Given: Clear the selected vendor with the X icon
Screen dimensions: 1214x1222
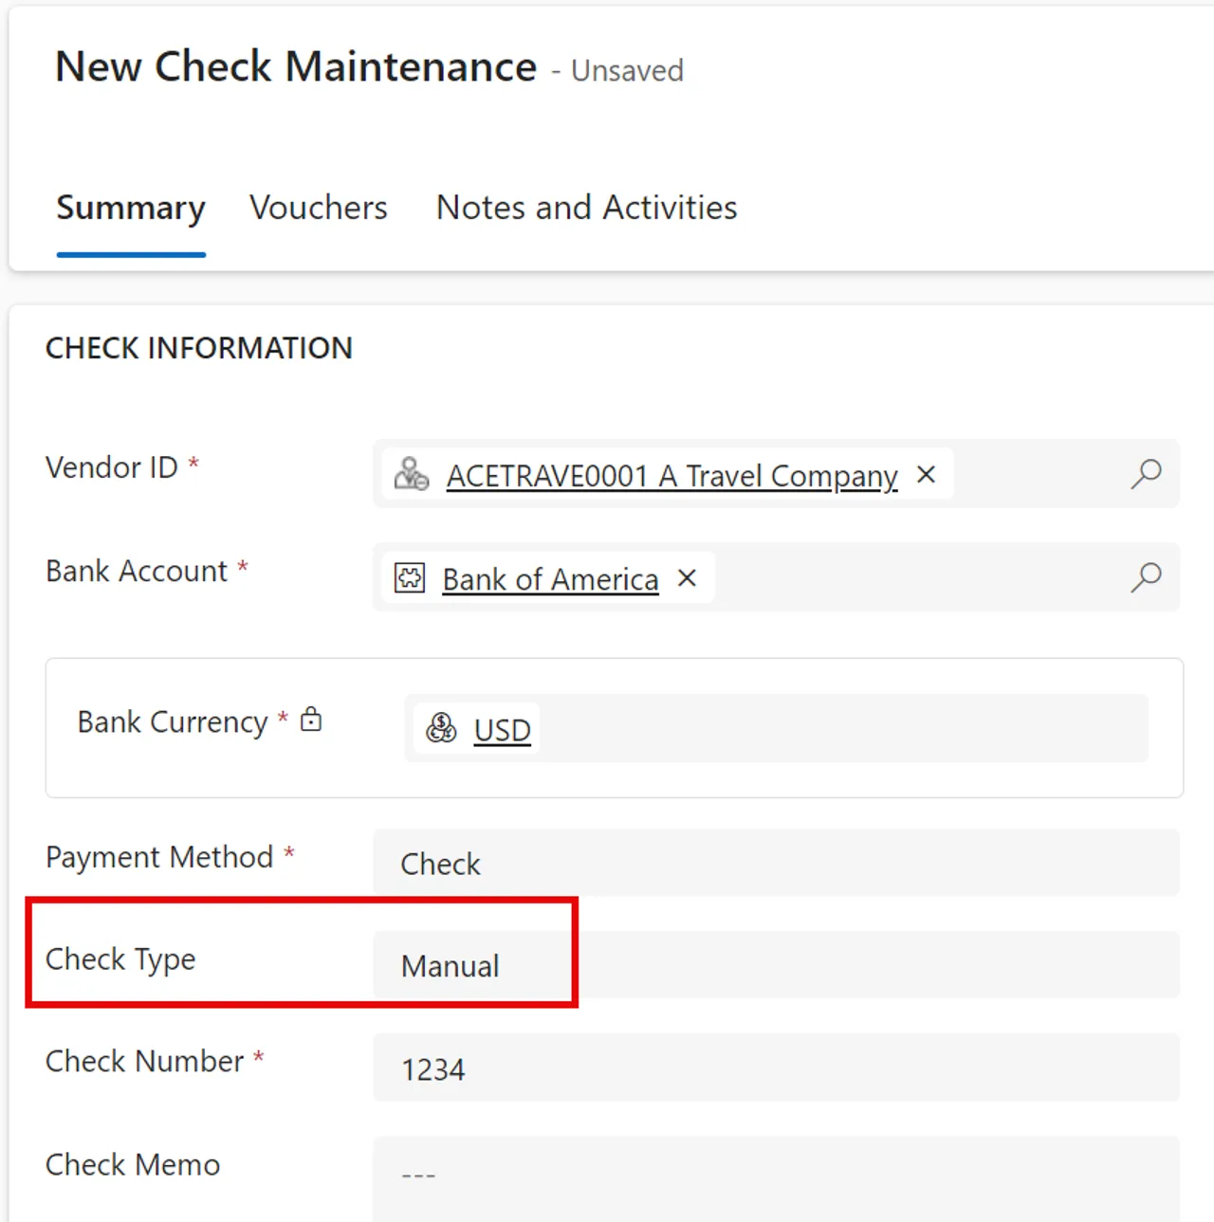Looking at the screenshot, I should [926, 474].
